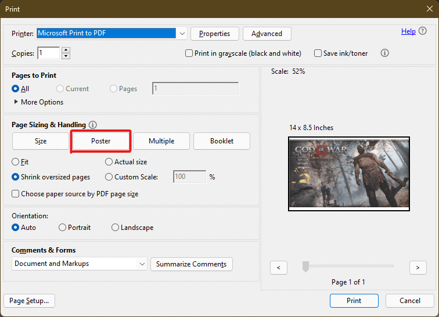
Task: Click the Print button
Action: pos(354,301)
